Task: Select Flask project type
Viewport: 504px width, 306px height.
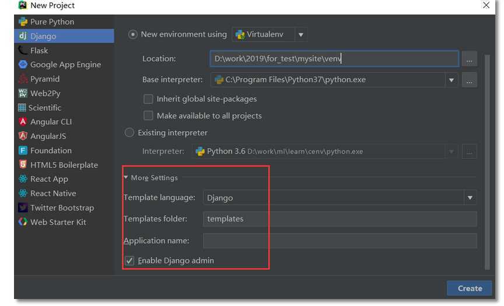Action: (64, 50)
